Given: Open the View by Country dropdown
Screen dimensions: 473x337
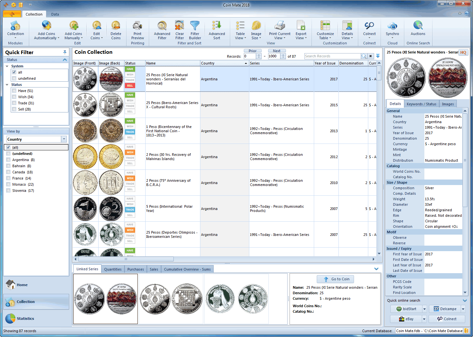Looking at the screenshot, I should point(64,139).
